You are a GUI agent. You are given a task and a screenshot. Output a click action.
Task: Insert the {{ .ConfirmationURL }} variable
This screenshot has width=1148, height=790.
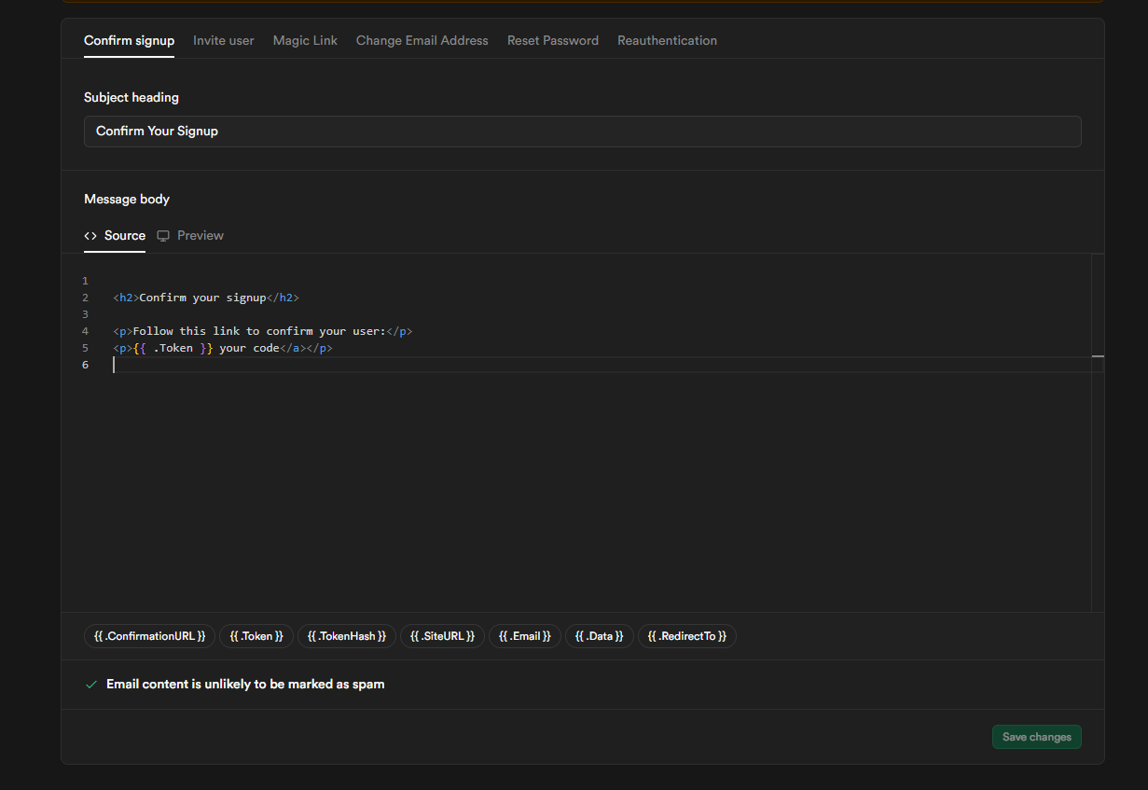coord(150,636)
